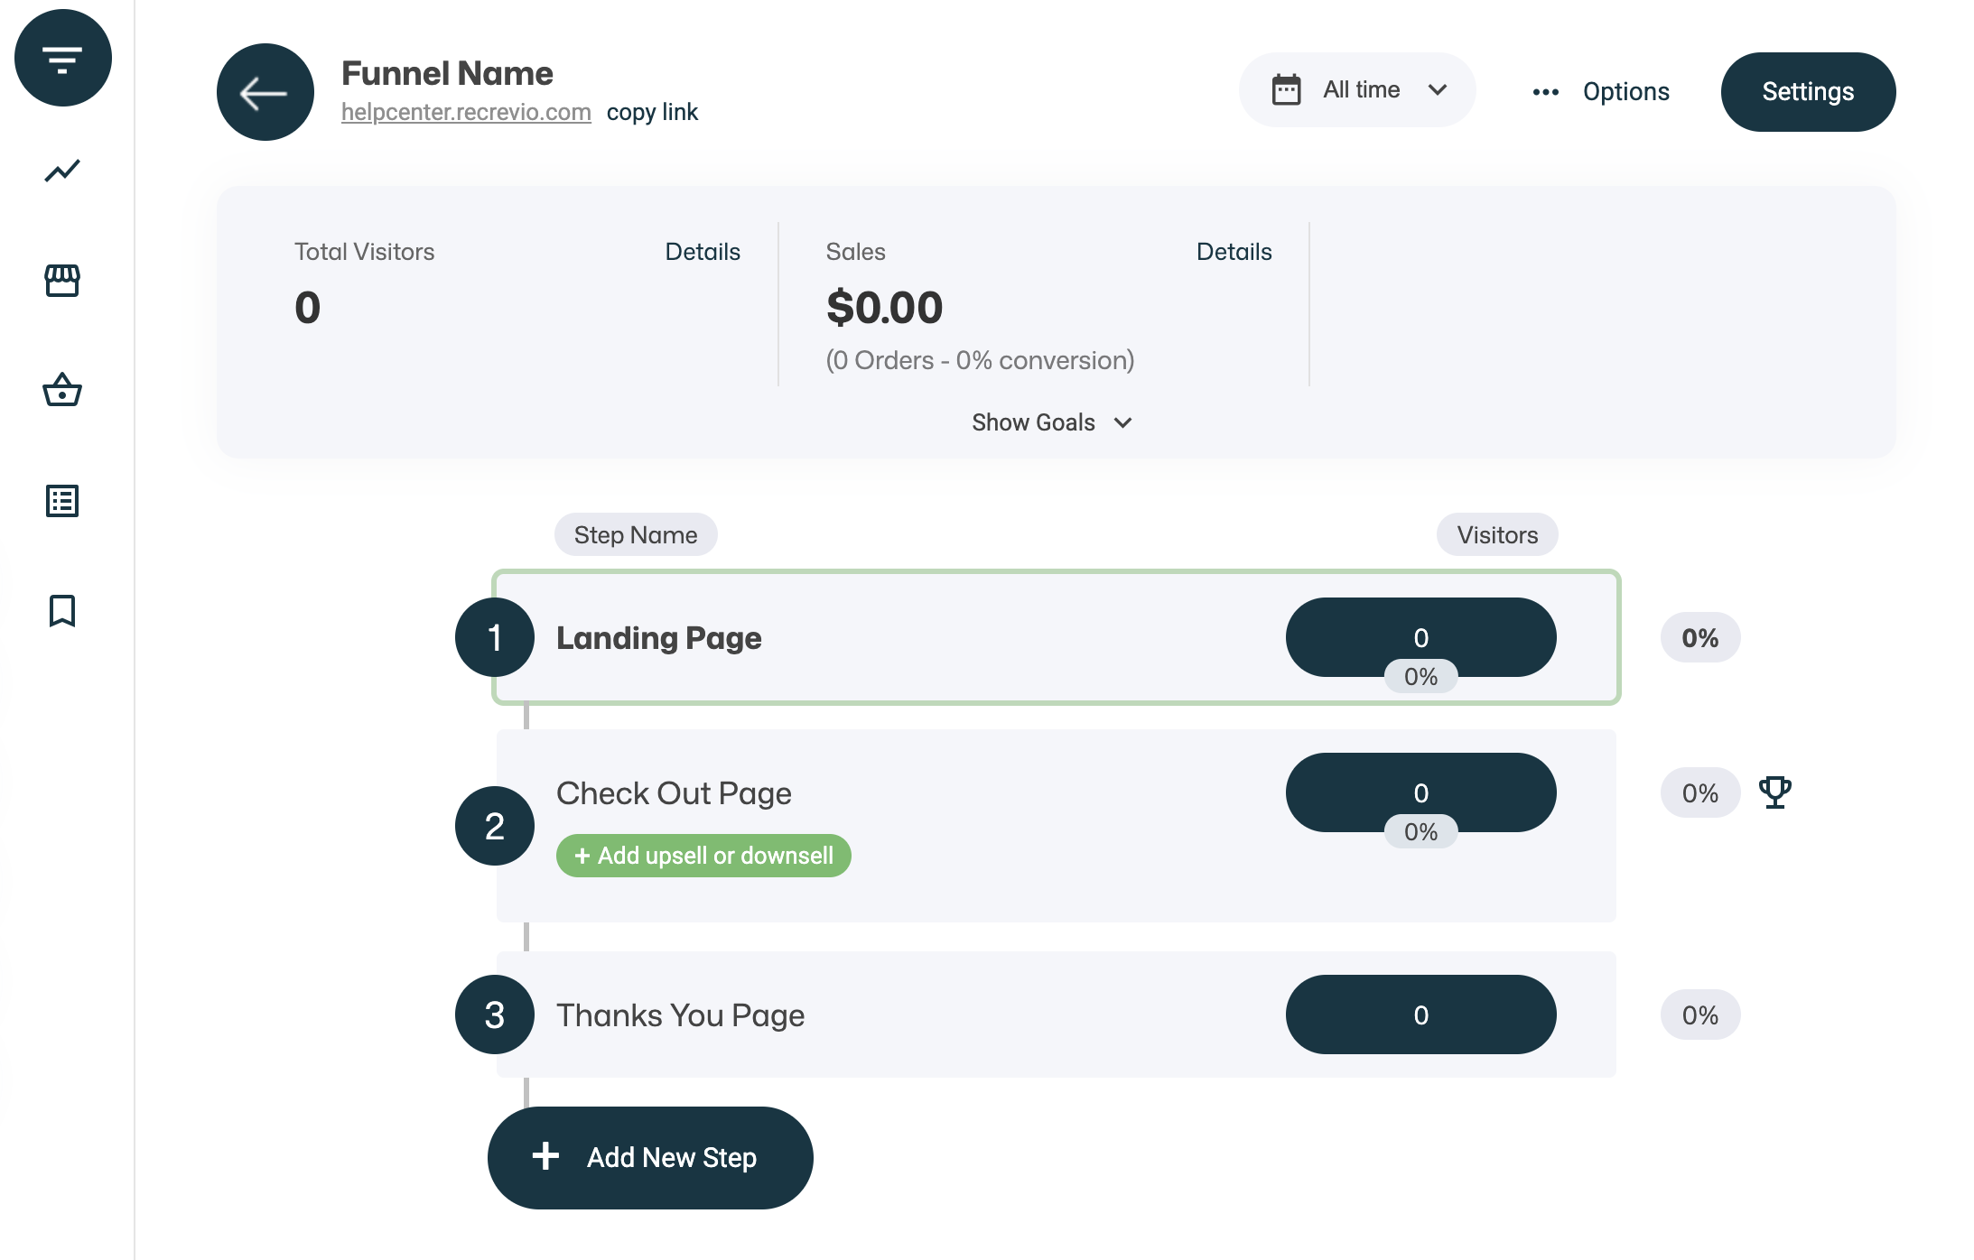Expand Show Goals section
Viewport: 1974px width, 1260px height.
[x=1051, y=422]
